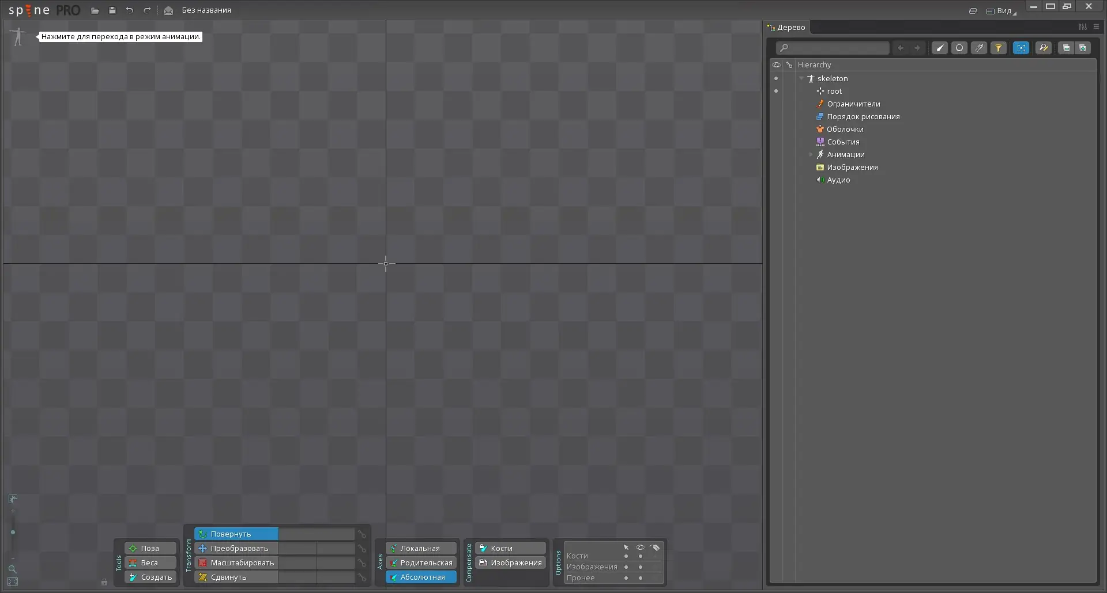Image resolution: width=1107 pixels, height=593 pixels.
Task: Save the project with the floppy disk icon
Action: (x=112, y=10)
